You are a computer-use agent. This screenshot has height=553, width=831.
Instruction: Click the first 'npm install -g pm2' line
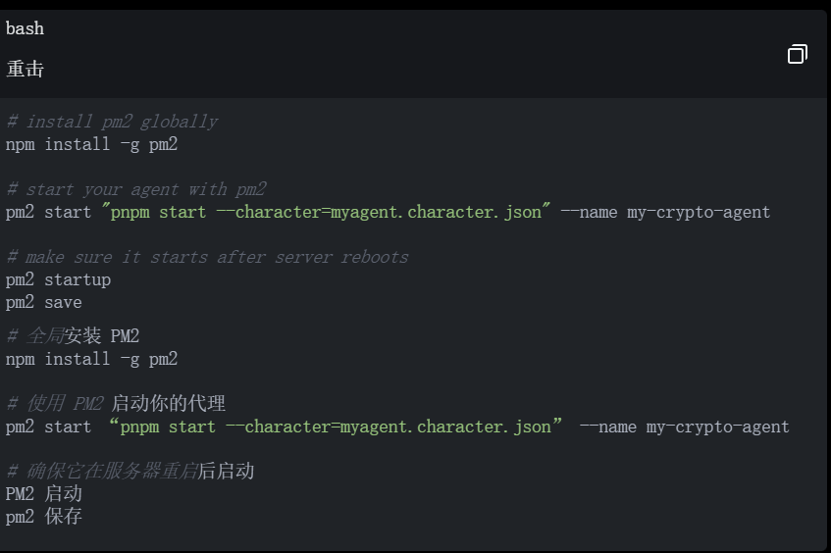[91, 144]
